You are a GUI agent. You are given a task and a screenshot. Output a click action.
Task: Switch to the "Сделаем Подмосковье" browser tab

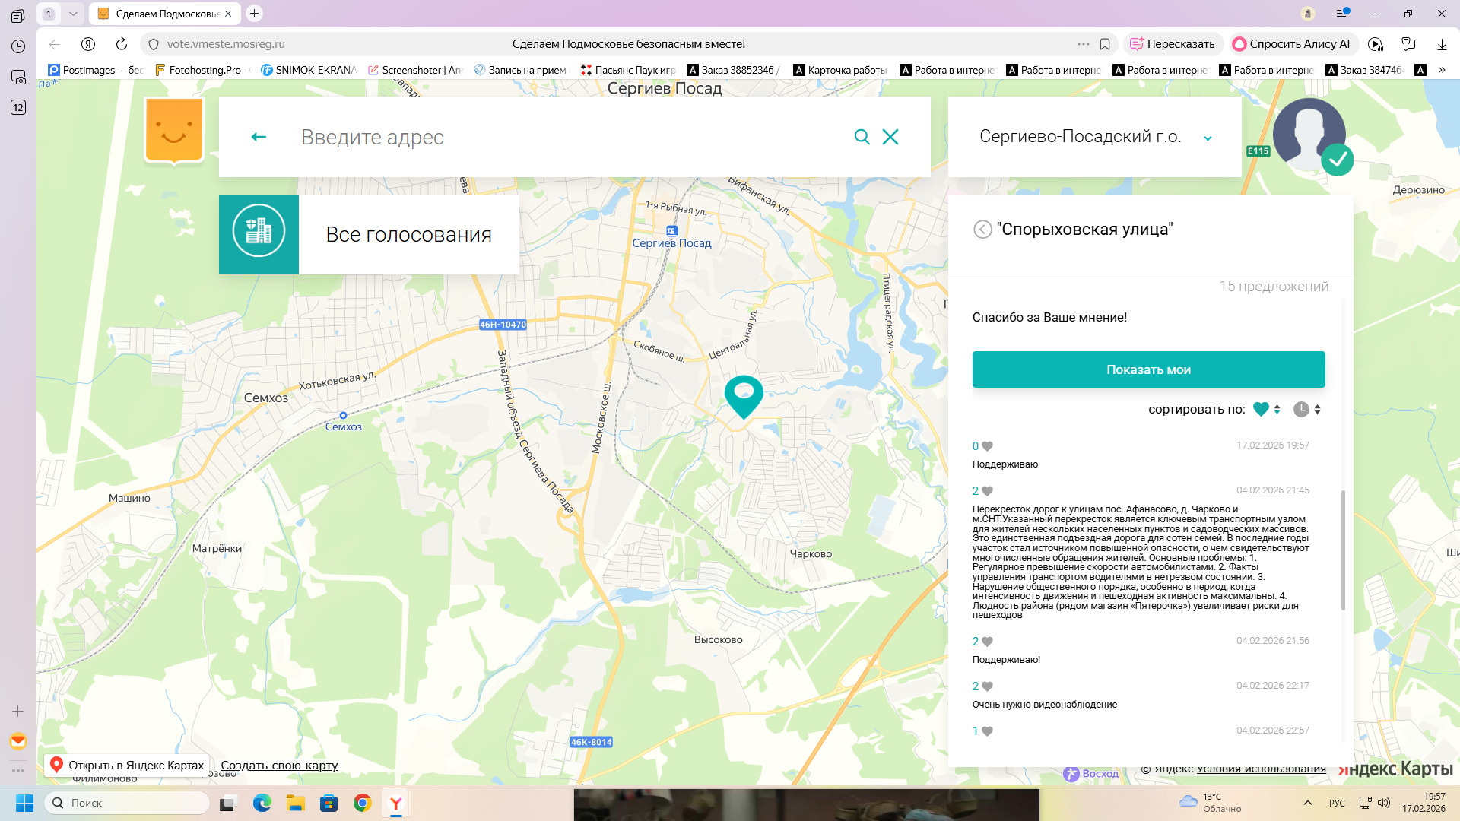[x=165, y=14]
